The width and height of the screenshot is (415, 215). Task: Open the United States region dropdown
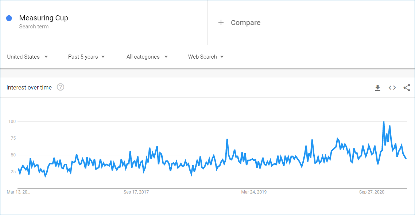pos(24,57)
